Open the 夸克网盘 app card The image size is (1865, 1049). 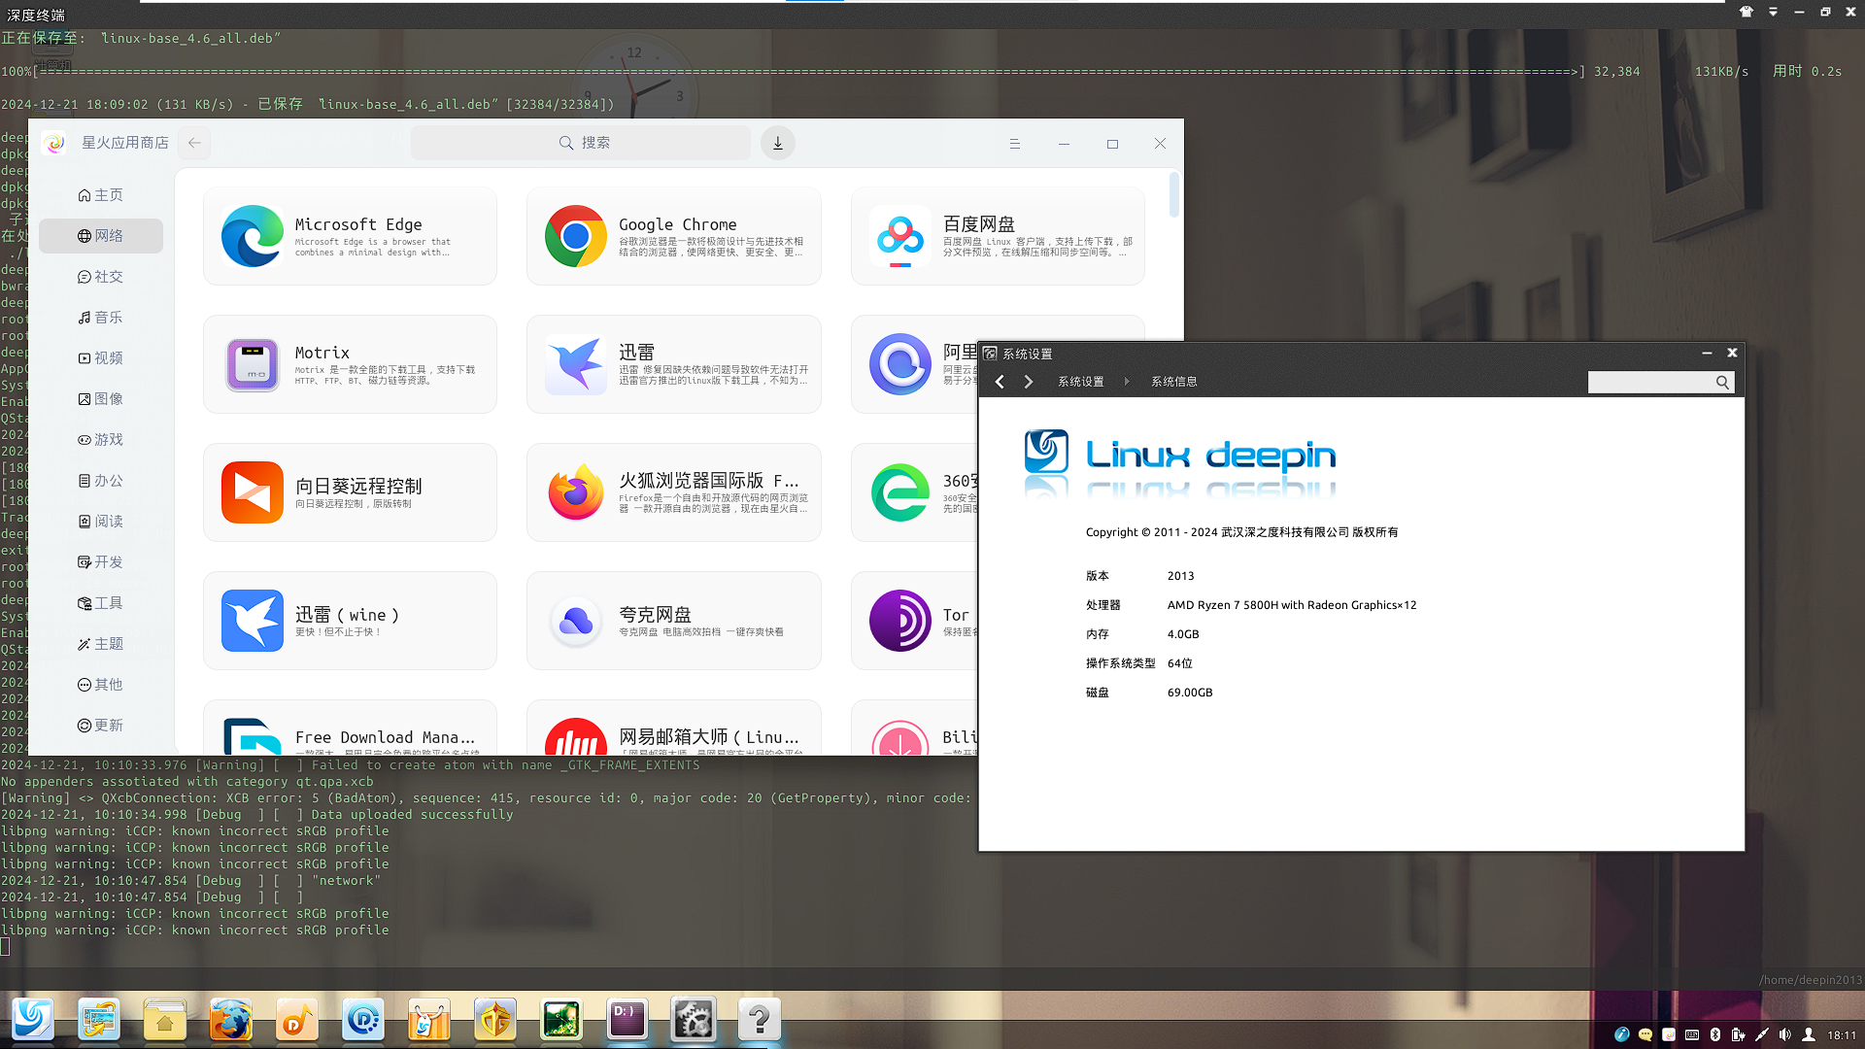tap(673, 621)
